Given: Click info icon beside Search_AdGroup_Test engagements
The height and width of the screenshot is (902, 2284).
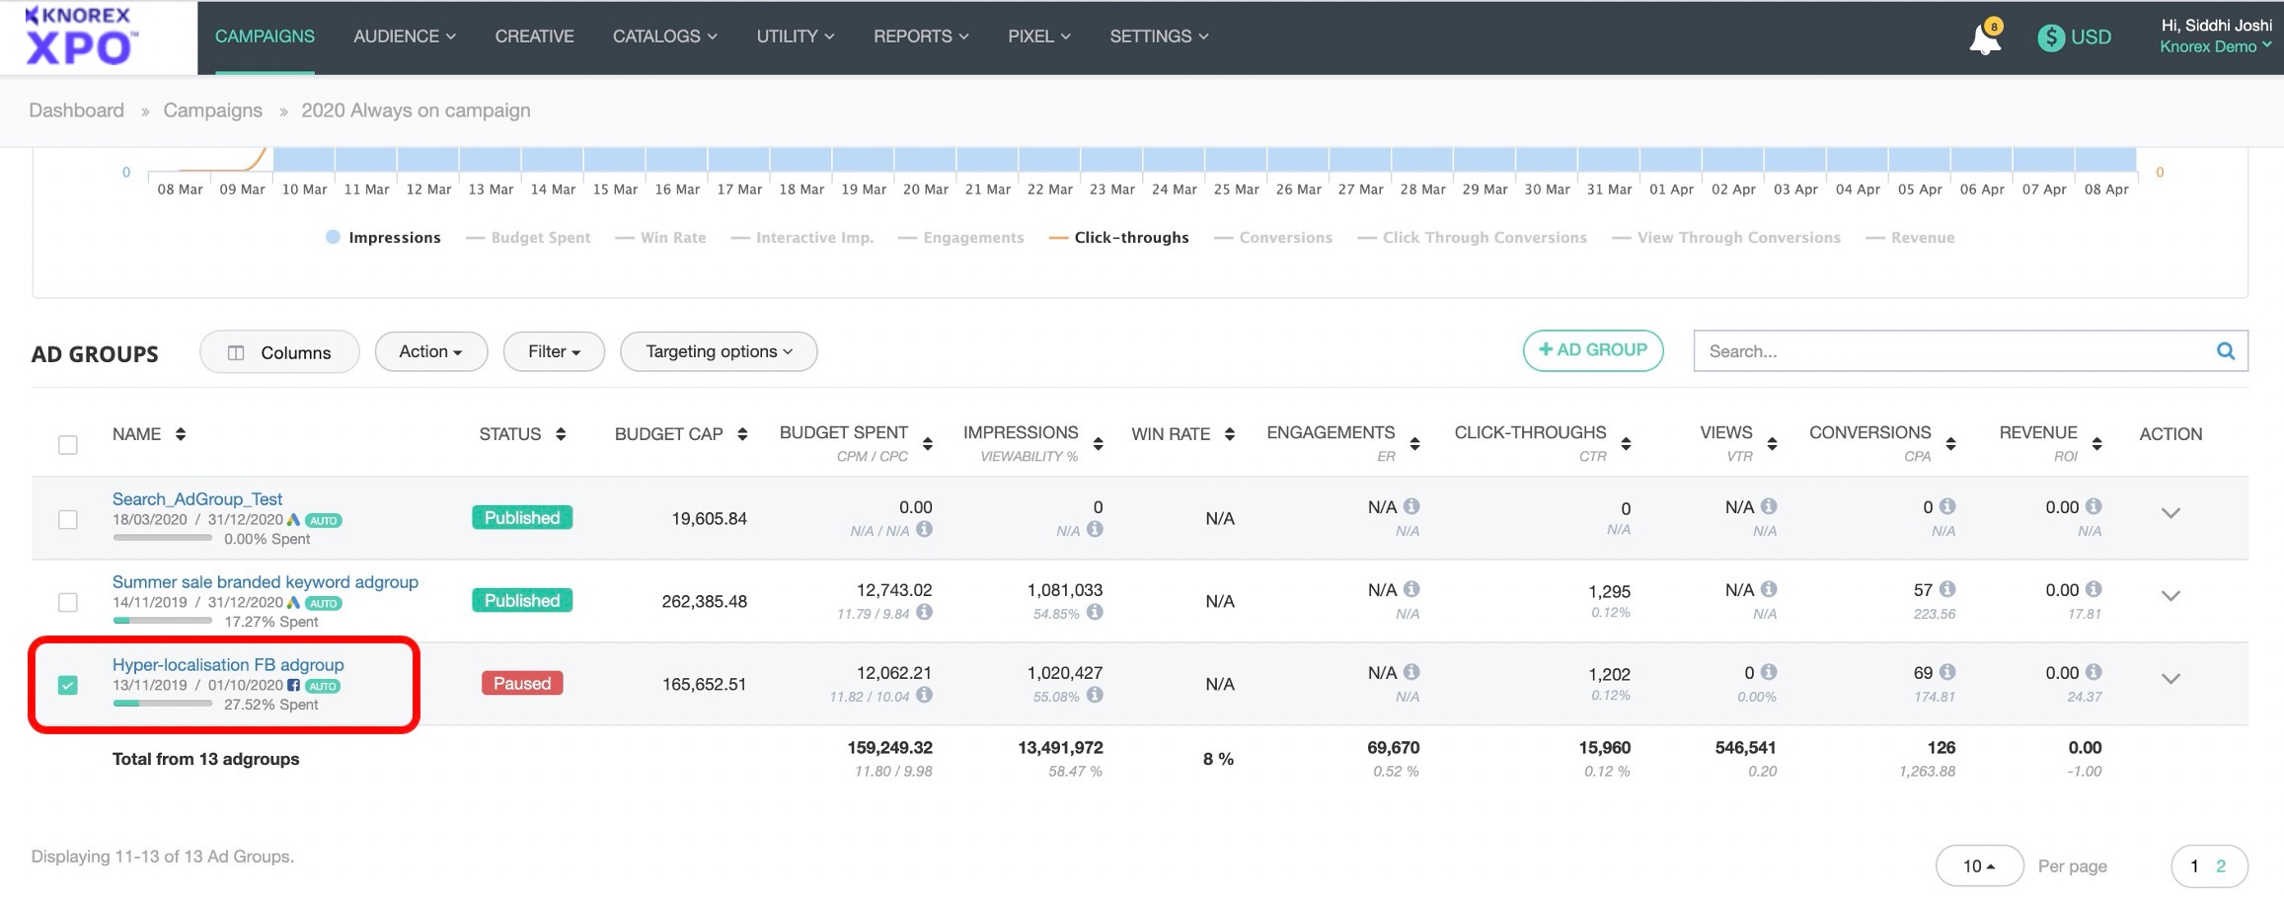Looking at the screenshot, I should [1411, 506].
